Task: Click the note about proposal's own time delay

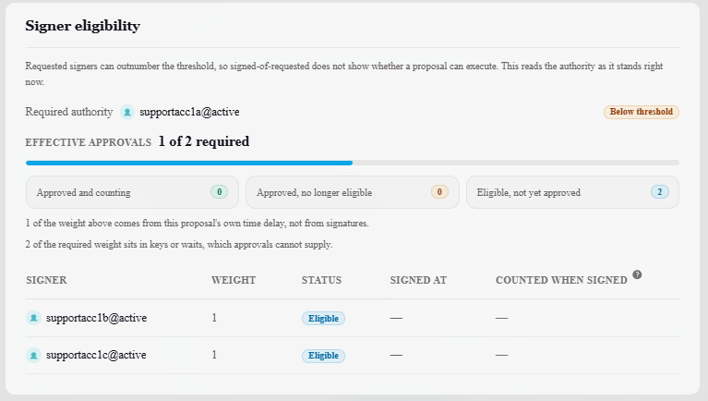Action: pos(197,224)
